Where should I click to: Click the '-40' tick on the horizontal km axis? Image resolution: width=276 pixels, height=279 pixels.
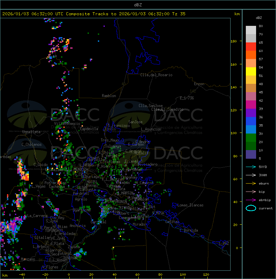(22, 274)
